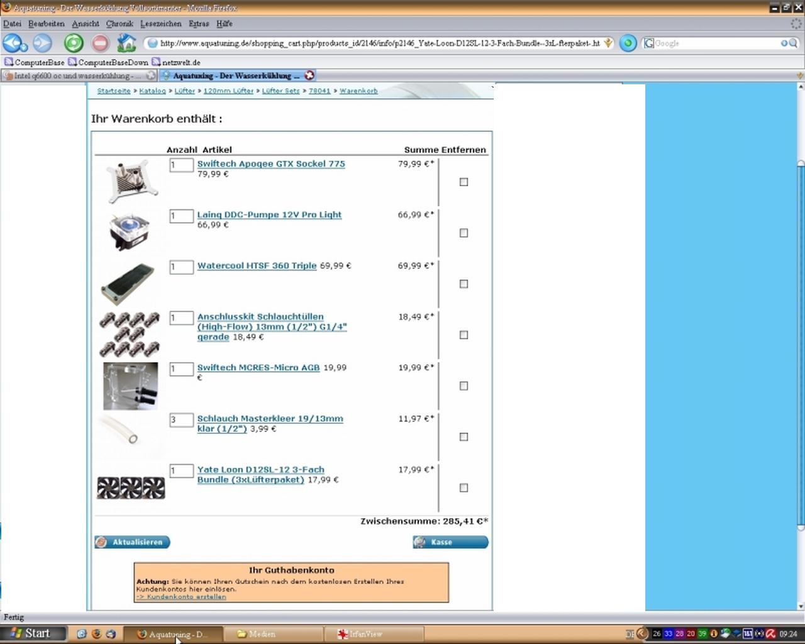Open the Lesezeichen menu

click(x=161, y=23)
